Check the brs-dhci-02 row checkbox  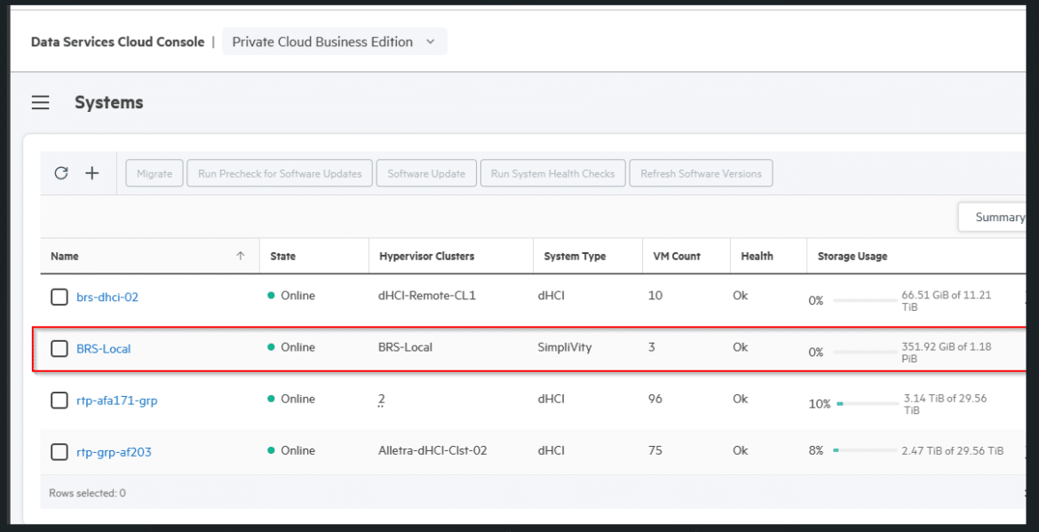coord(59,297)
